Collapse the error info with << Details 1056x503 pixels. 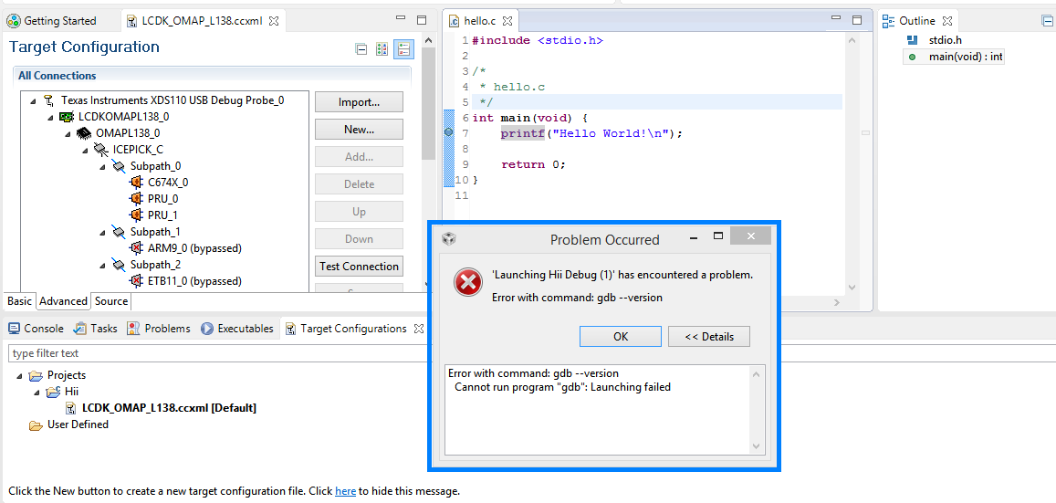709,337
